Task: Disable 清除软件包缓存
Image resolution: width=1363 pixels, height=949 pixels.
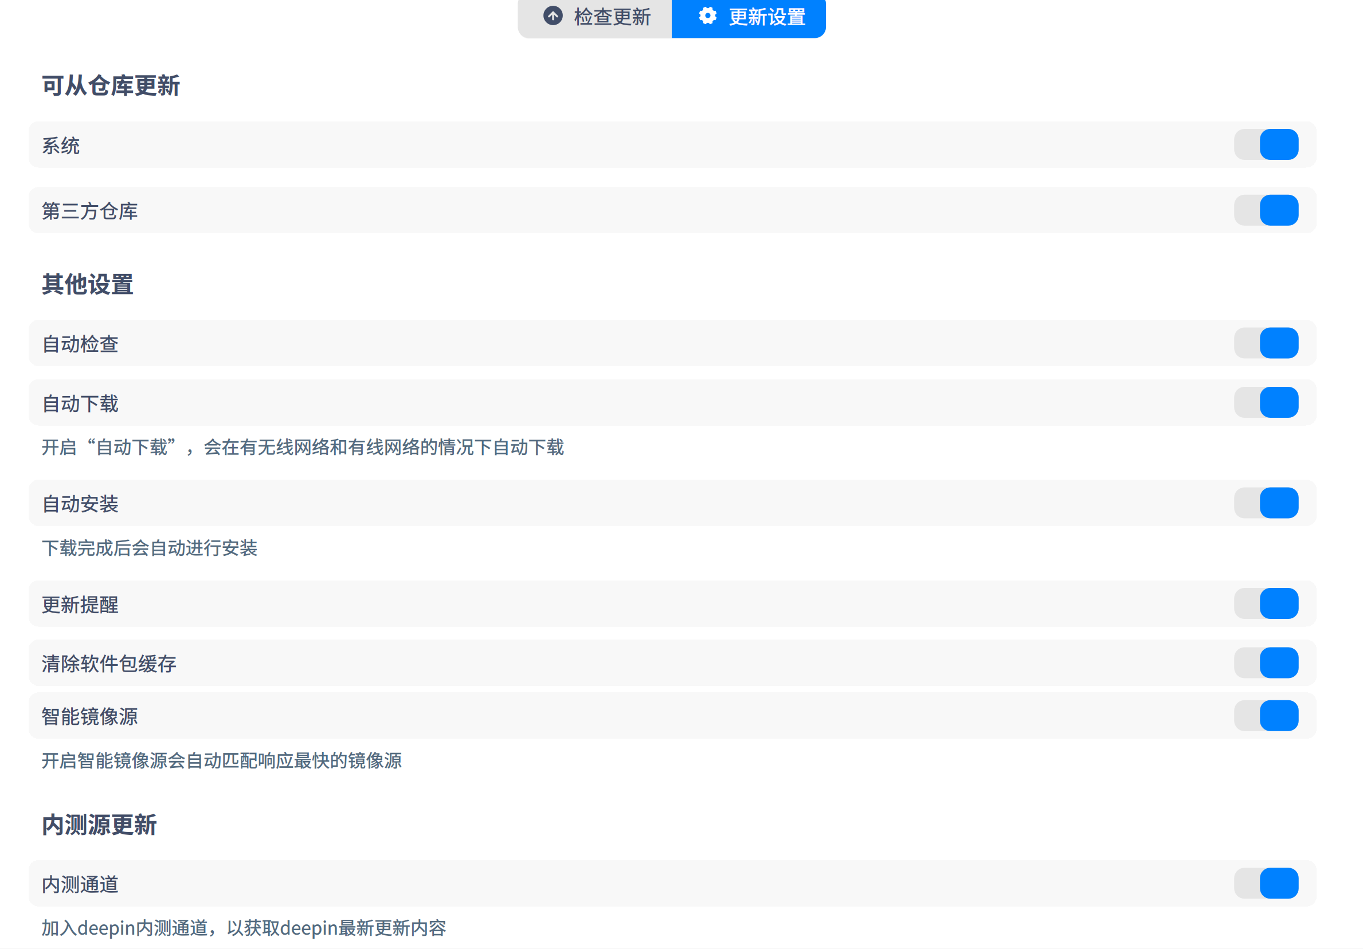Action: (1267, 663)
